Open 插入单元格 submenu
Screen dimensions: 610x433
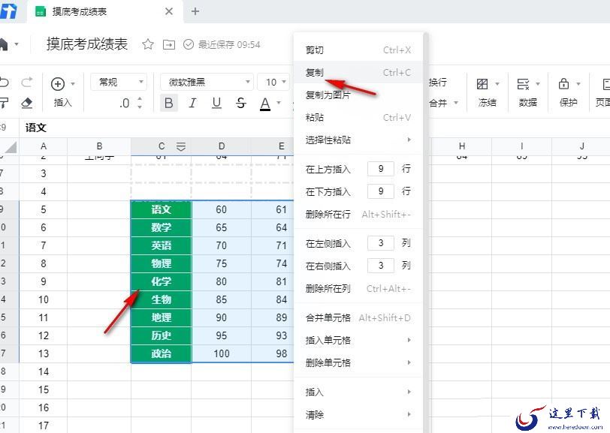coord(358,341)
